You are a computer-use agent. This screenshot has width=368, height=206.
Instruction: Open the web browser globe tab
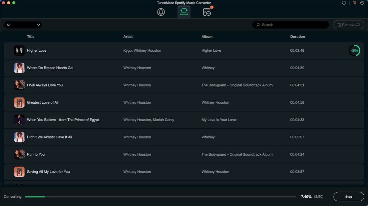[161, 12]
